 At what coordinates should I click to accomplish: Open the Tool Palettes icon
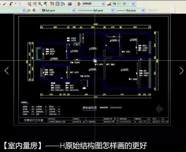point(63,4)
